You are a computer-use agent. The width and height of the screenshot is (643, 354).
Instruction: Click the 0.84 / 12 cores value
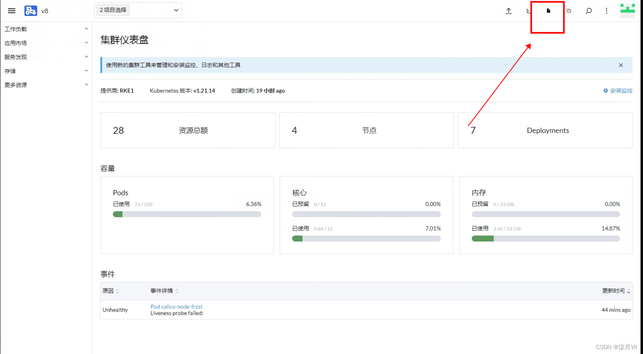[x=323, y=229]
